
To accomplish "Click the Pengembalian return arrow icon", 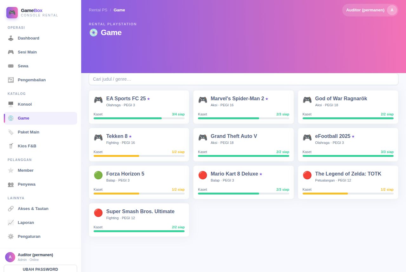I will (11, 80).
